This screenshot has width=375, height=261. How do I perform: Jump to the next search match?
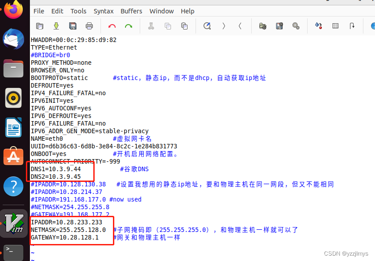point(223,26)
